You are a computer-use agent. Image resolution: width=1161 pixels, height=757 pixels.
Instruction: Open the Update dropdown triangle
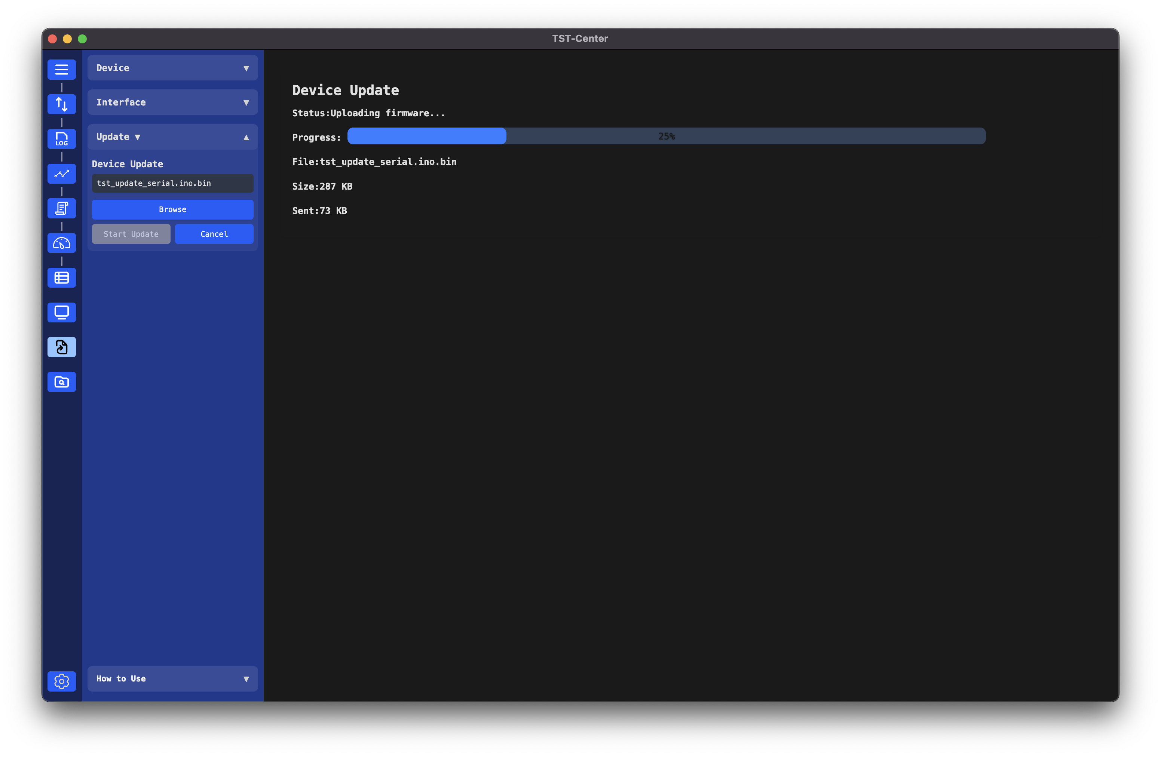138,138
